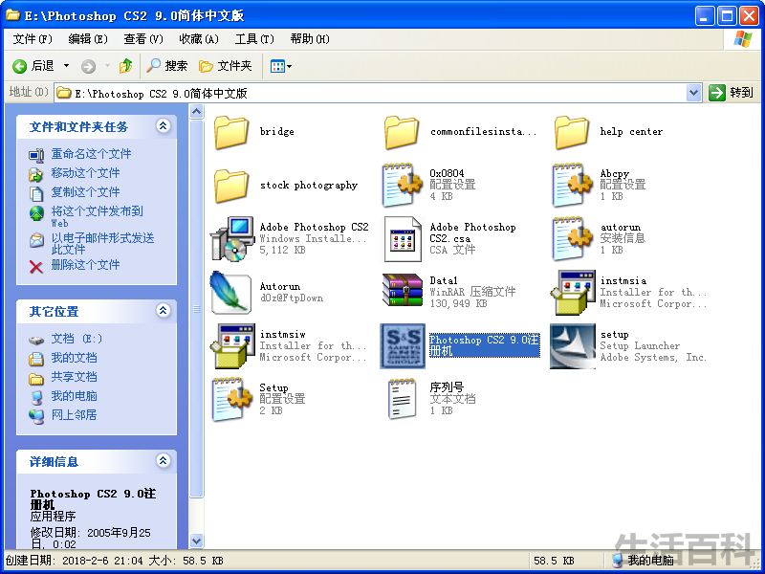765x574 pixels.
Task: Collapse the 详细信息 panel
Action: click(x=163, y=460)
